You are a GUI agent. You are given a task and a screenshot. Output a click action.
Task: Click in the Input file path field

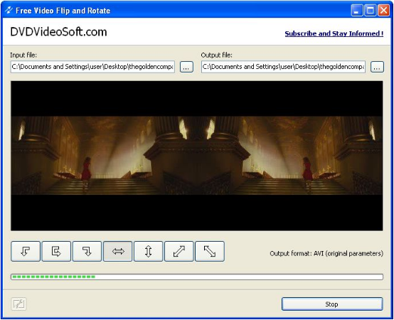tap(92, 67)
